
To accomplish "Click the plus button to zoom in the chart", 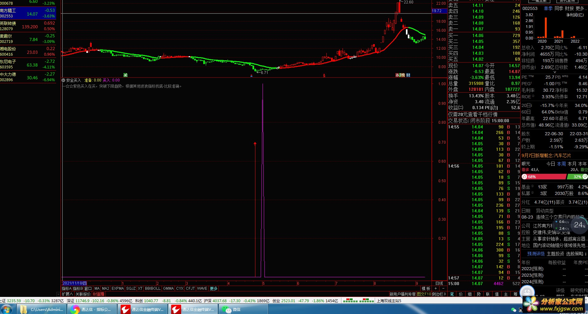I will [436, 289].
